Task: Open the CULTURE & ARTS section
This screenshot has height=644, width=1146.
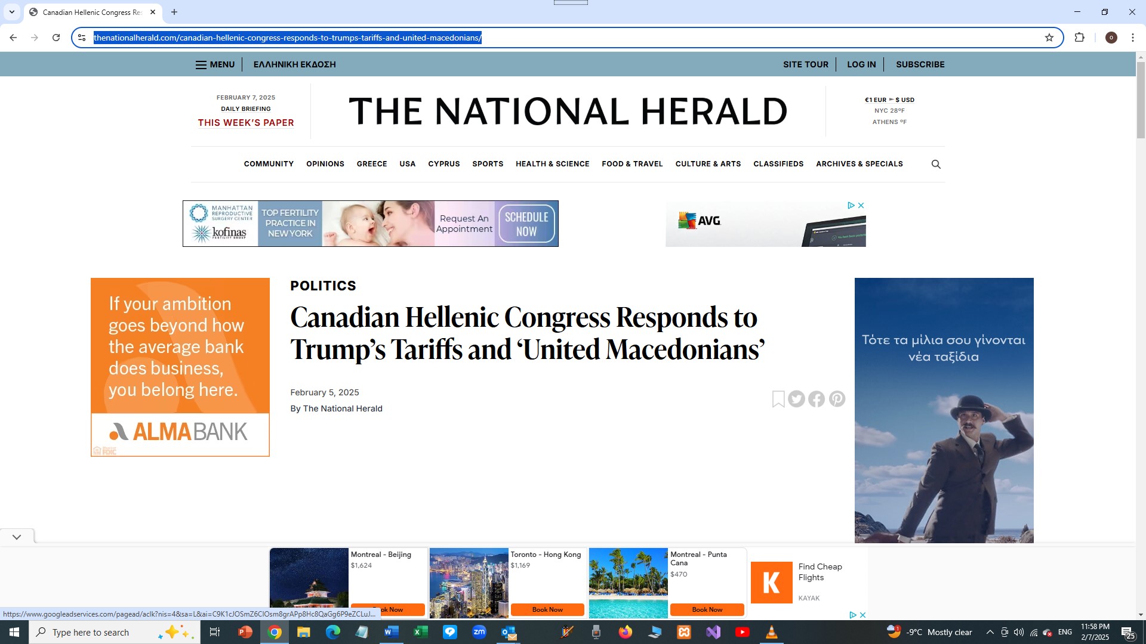Action: click(x=708, y=164)
